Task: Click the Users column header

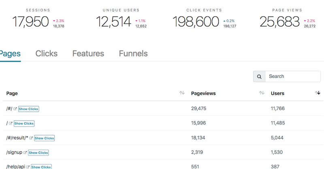Action: (x=277, y=94)
